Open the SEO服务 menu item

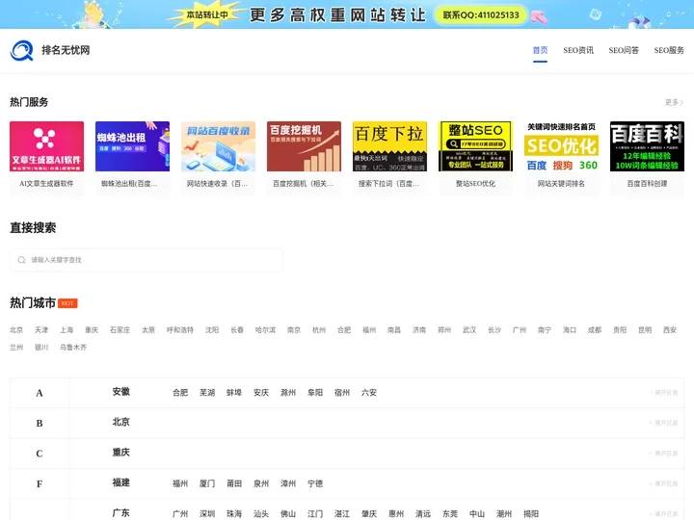tap(669, 50)
